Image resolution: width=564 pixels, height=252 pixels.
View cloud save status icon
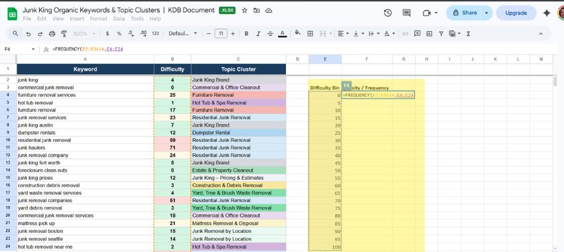[269, 11]
